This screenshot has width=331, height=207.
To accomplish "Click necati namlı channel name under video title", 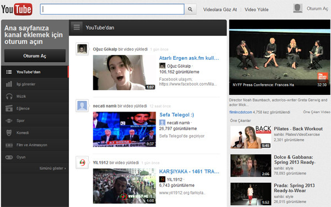I will 178,123.
